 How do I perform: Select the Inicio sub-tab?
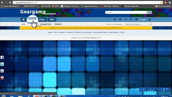23,24
